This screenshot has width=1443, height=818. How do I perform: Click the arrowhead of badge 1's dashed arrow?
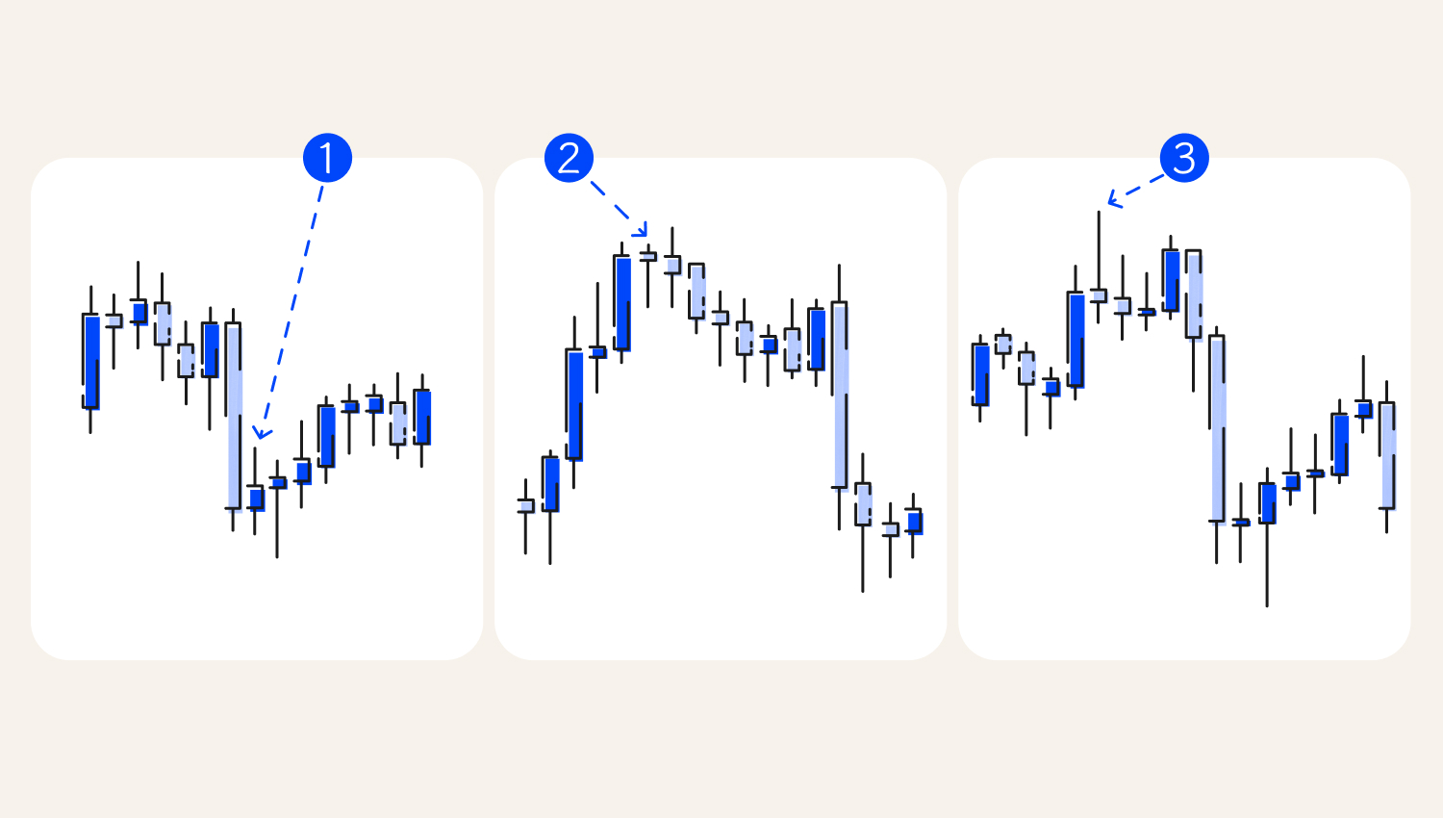pos(262,432)
